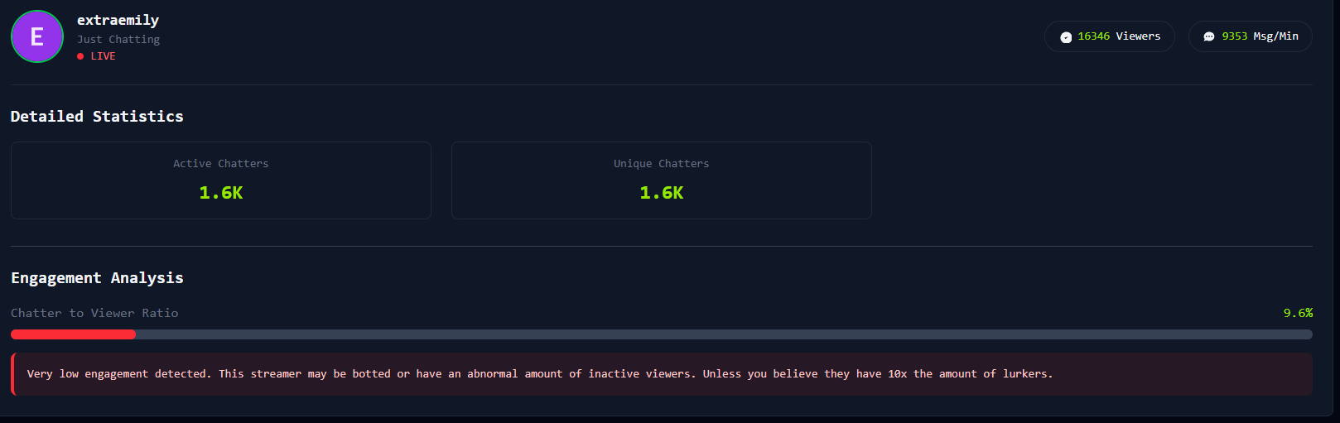Click the Detailed Statistics heading
Viewport: 1340px width, 423px height.
click(x=97, y=117)
